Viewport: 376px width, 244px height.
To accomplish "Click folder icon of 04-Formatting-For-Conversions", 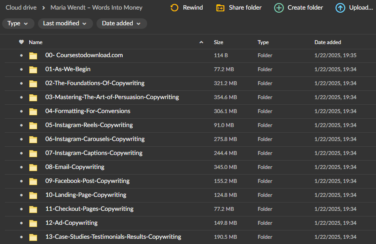I will pyautogui.click(x=33, y=111).
